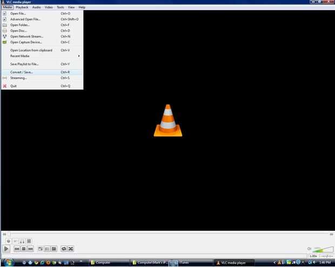Viewport: 335px width, 267px height.
Task: Expand the Recent Media submenu
Action: (x=42, y=56)
